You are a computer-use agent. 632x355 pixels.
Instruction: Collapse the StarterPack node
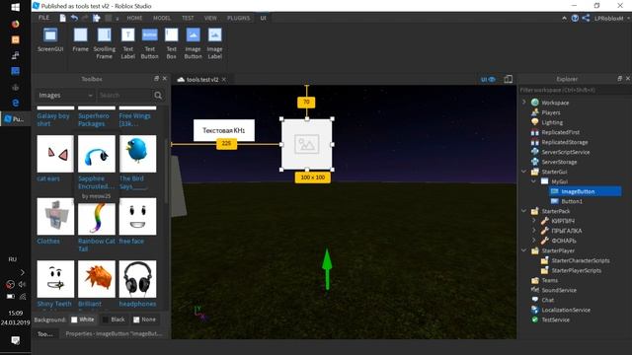pos(524,211)
